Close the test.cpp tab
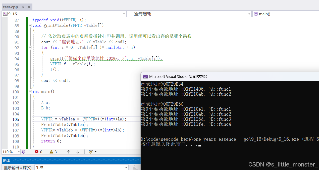 (29, 7)
